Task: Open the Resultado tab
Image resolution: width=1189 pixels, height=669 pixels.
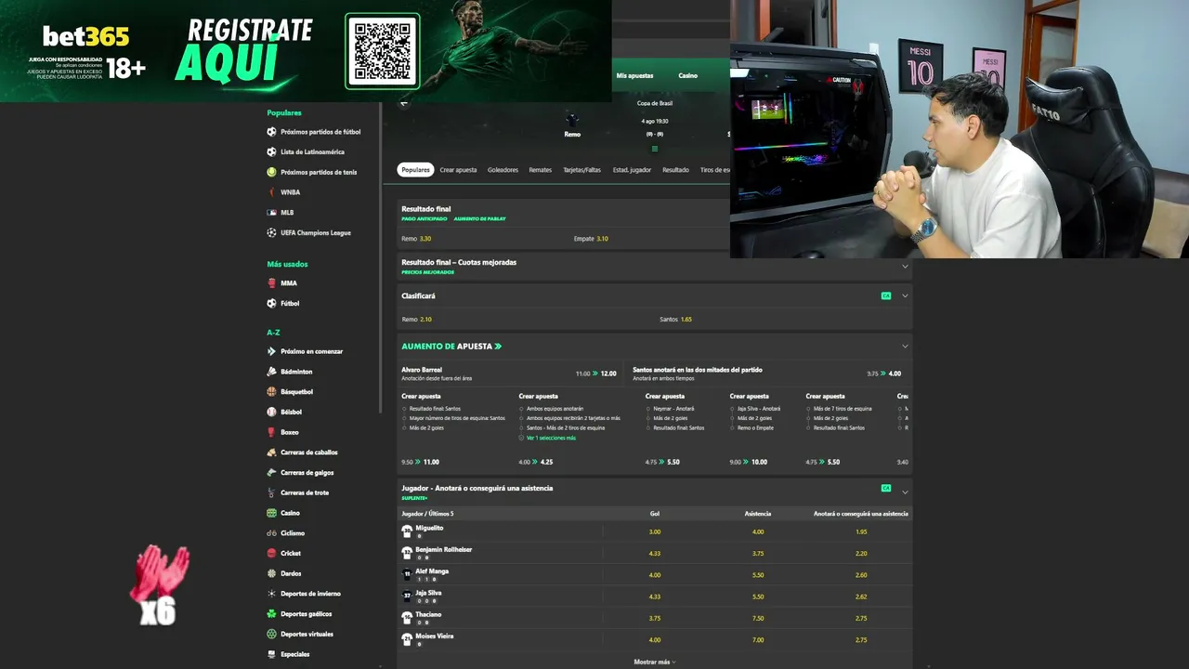Action: click(675, 170)
